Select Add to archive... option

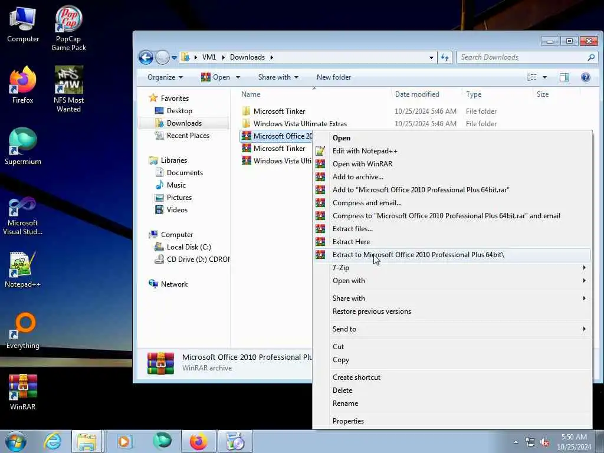[x=452, y=177]
